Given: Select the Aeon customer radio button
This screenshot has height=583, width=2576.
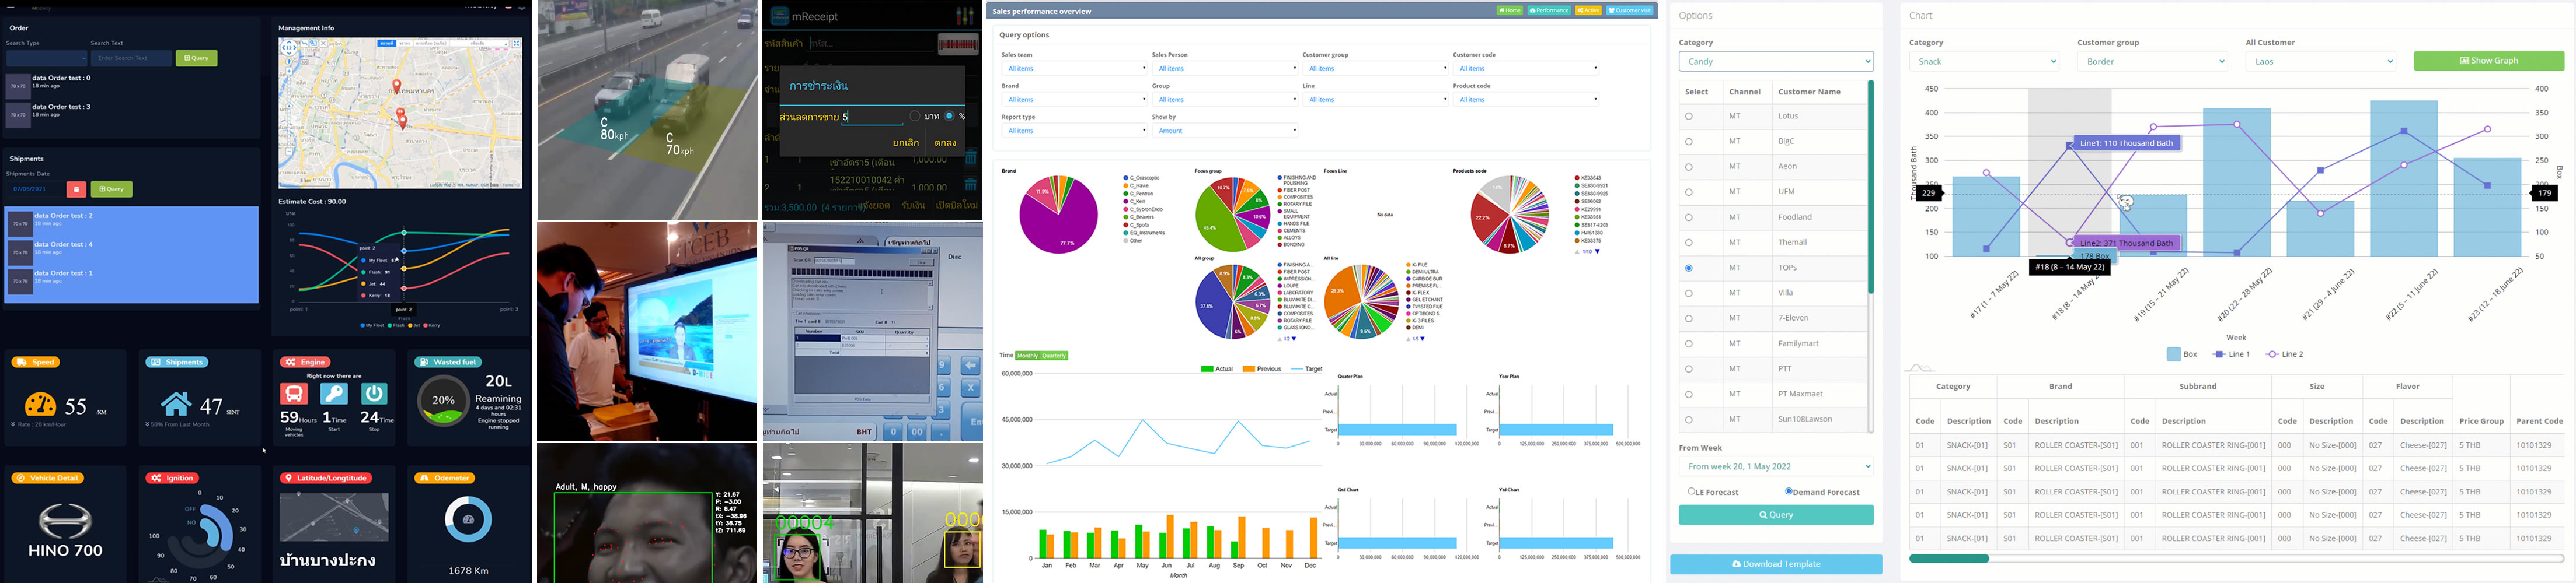Looking at the screenshot, I should pyautogui.click(x=1689, y=167).
